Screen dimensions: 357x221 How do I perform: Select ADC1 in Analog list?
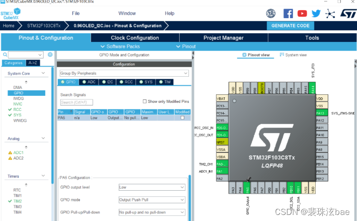(18, 152)
